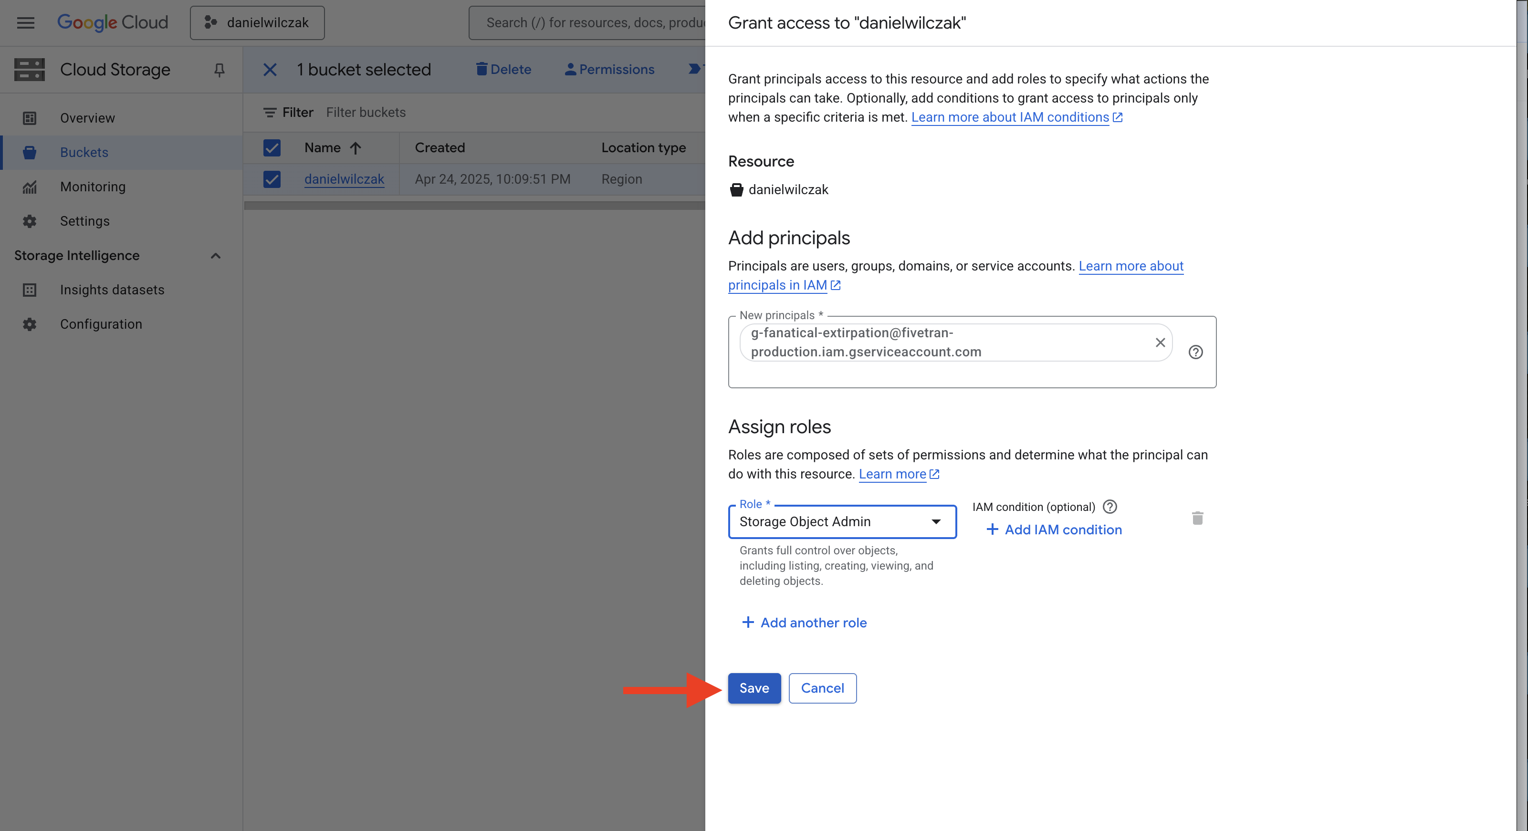Image resolution: width=1528 pixels, height=831 pixels.
Task: Click the Filter icon
Action: [270, 113]
